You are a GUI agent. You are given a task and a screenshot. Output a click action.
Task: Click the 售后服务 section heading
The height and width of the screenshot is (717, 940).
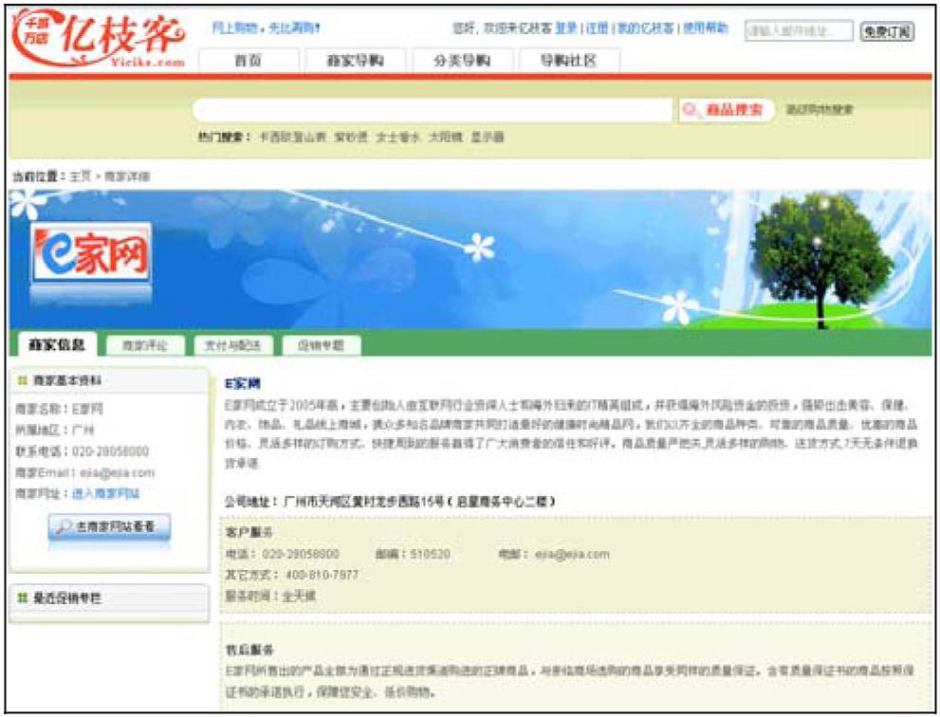point(249,650)
